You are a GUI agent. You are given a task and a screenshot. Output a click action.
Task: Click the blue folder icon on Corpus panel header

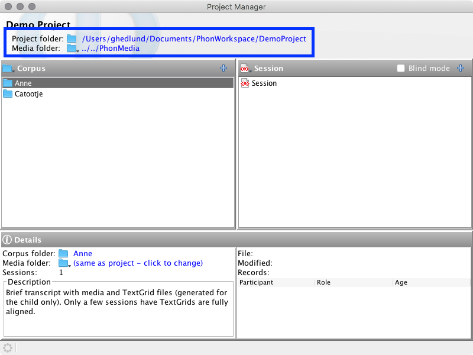point(8,68)
